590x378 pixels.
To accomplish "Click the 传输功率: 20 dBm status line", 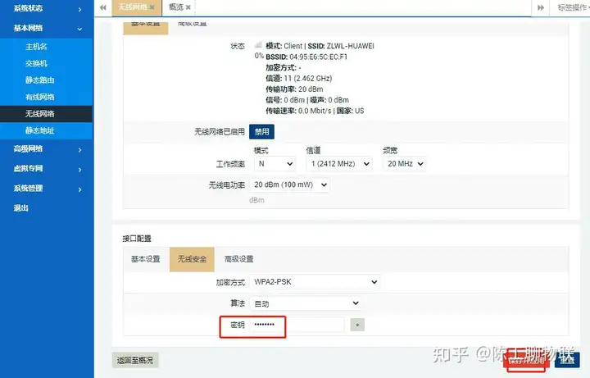I will [x=294, y=89].
